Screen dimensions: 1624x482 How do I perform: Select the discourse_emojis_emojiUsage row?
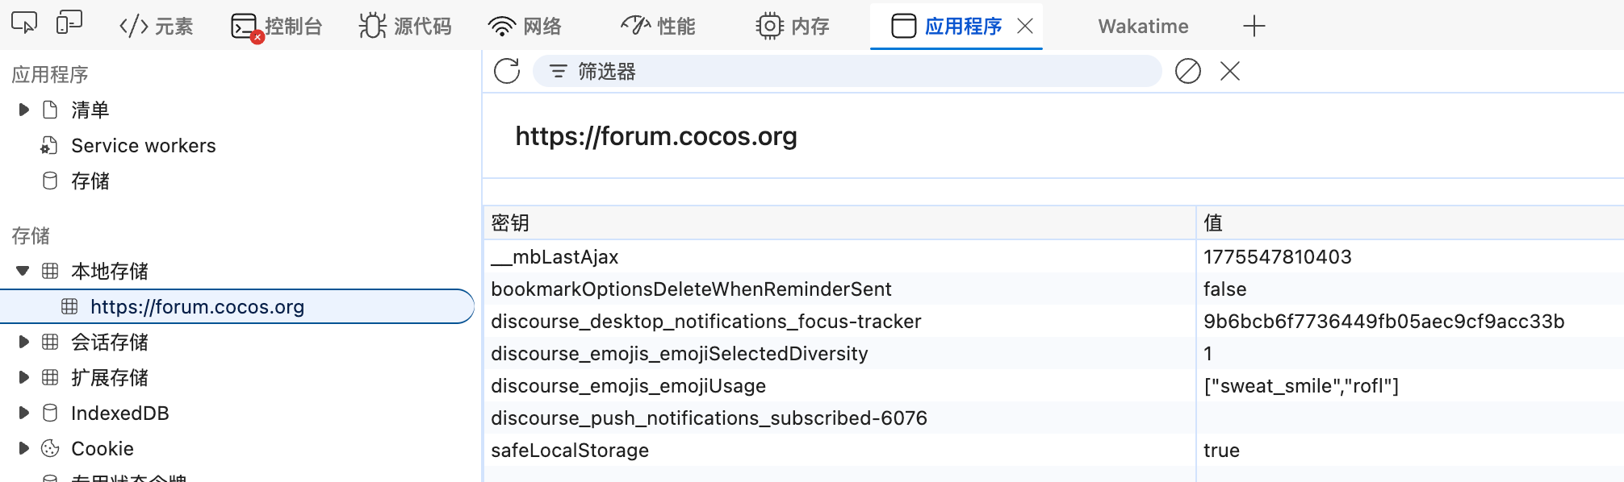click(628, 386)
